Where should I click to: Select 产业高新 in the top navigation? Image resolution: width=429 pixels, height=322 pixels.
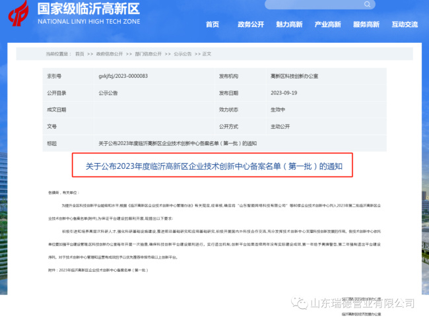point(327,24)
